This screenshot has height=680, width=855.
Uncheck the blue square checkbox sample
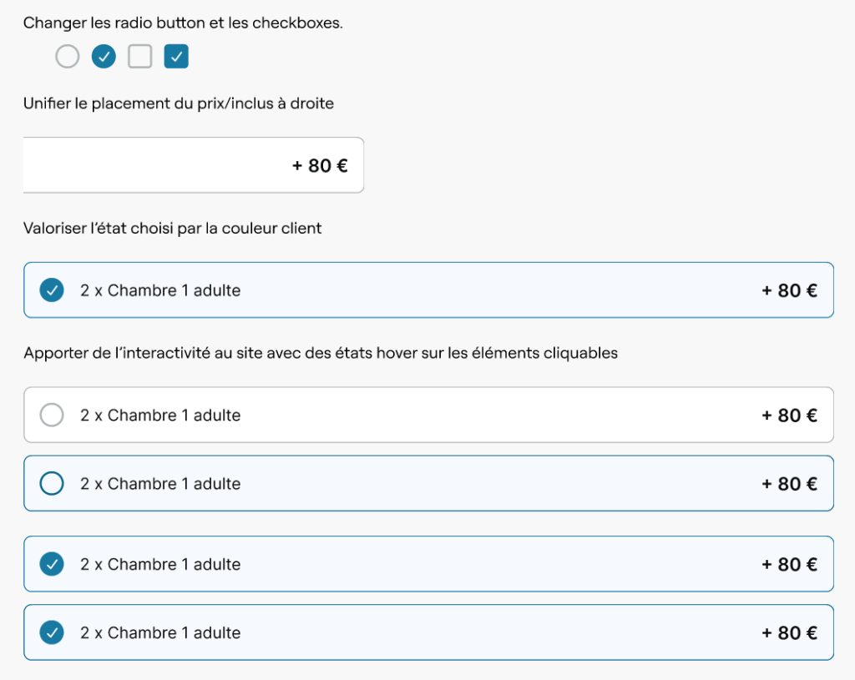[176, 56]
